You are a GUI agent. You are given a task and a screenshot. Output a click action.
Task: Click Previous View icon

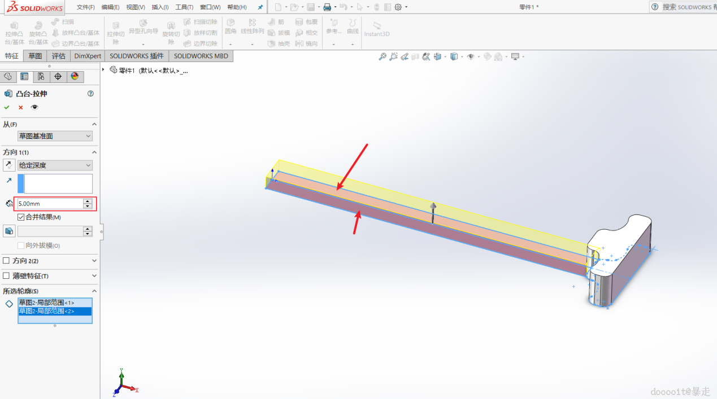pyautogui.click(x=404, y=56)
